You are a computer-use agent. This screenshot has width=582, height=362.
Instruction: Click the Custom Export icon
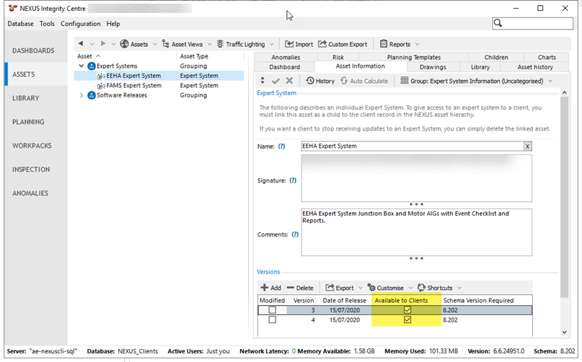click(322, 44)
